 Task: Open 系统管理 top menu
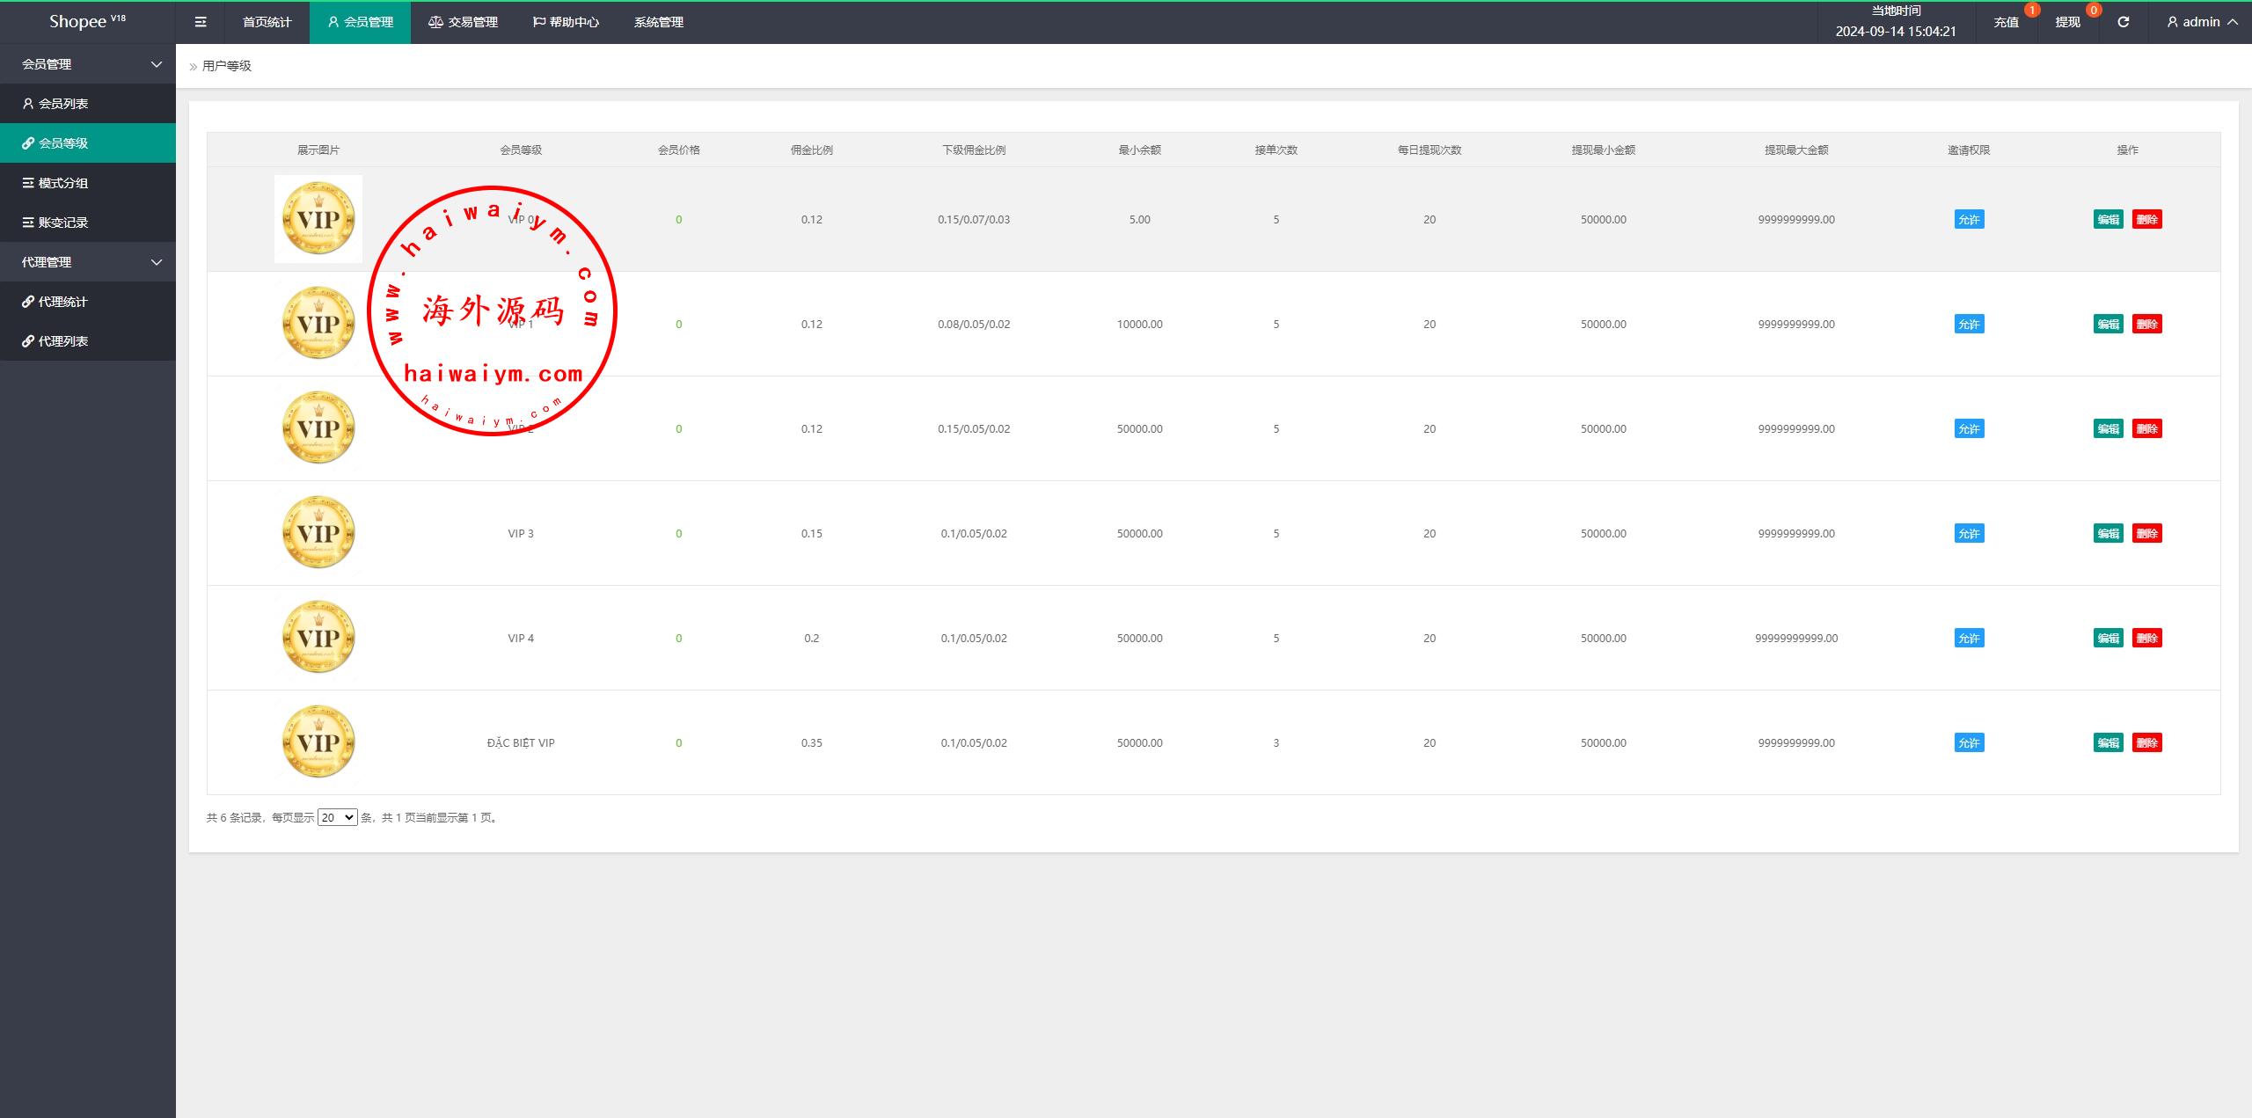(658, 22)
